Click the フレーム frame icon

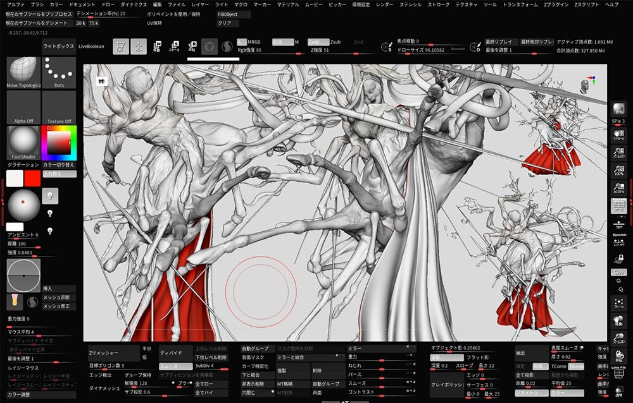tap(618, 303)
